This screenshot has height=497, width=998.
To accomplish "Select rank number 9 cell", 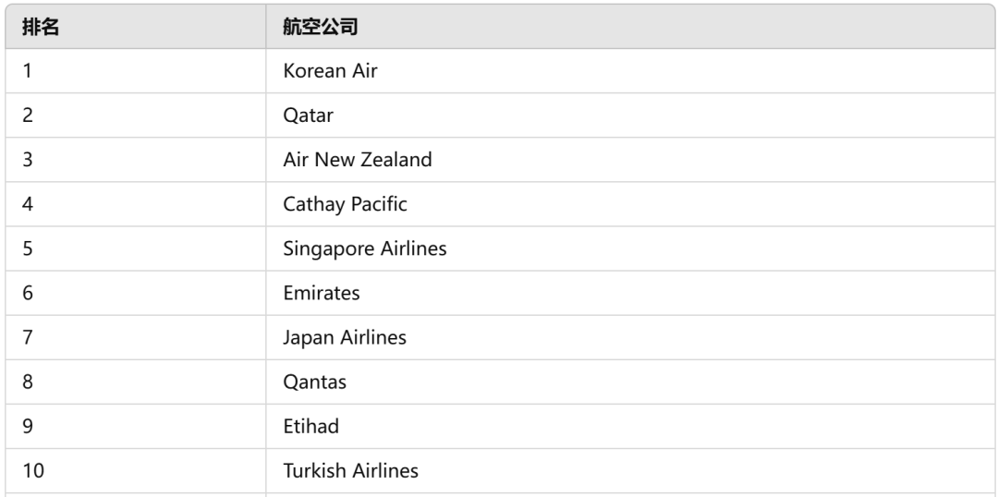I will [x=136, y=427].
